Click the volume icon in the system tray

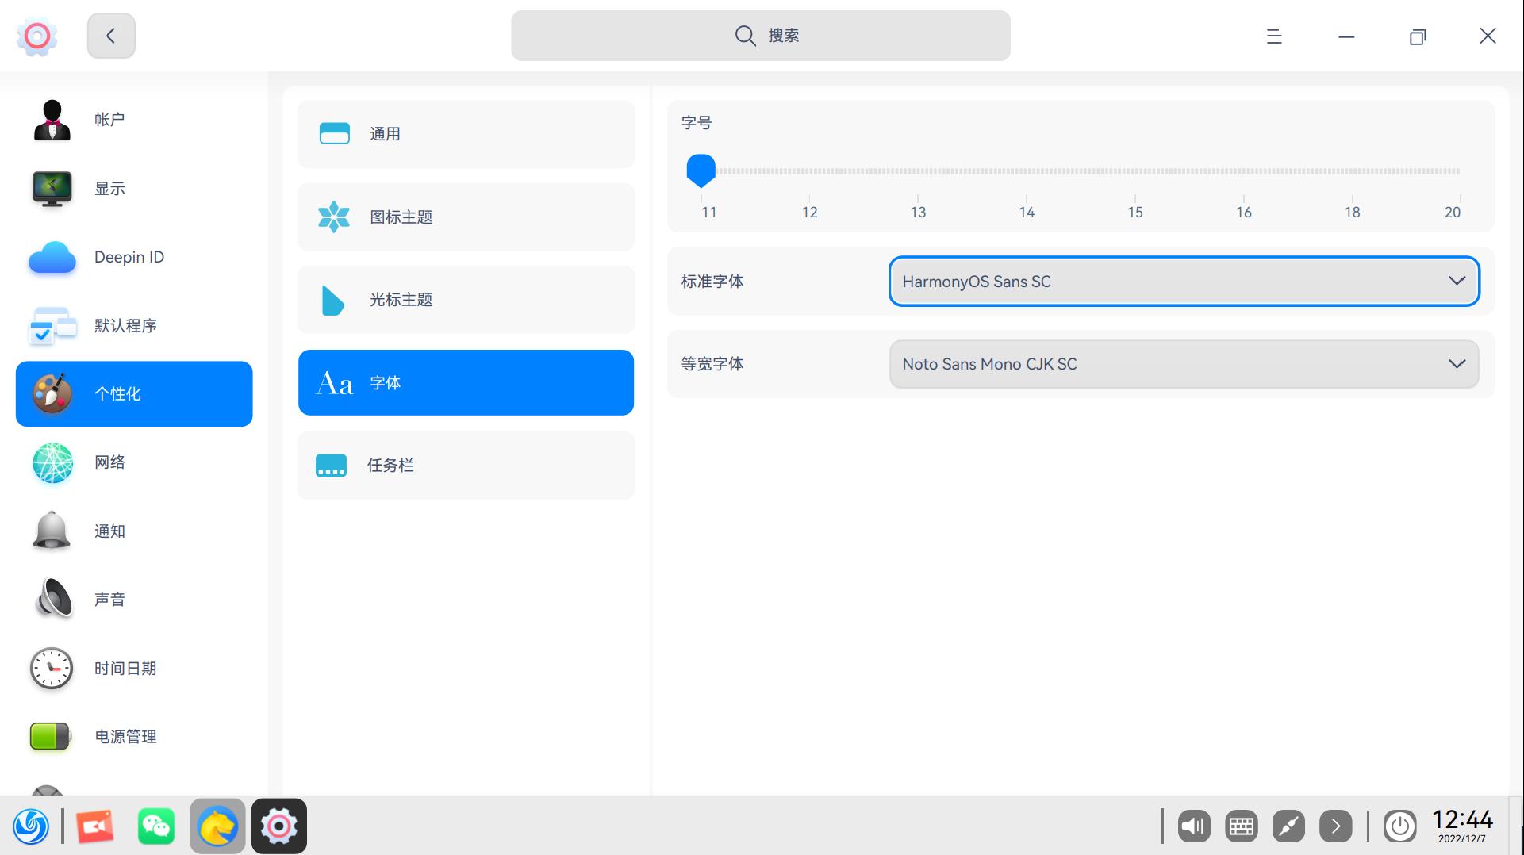pos(1193,826)
